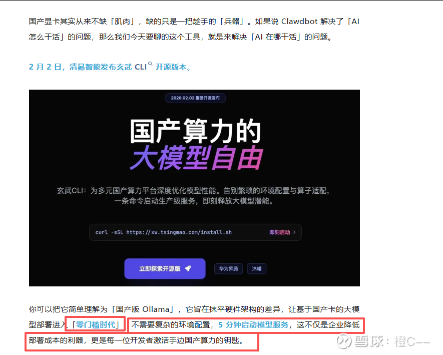Click the chevron arrow beside 即刻启动

[x=294, y=232]
